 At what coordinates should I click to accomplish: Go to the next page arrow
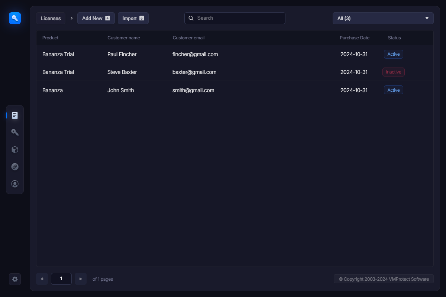pos(81,279)
